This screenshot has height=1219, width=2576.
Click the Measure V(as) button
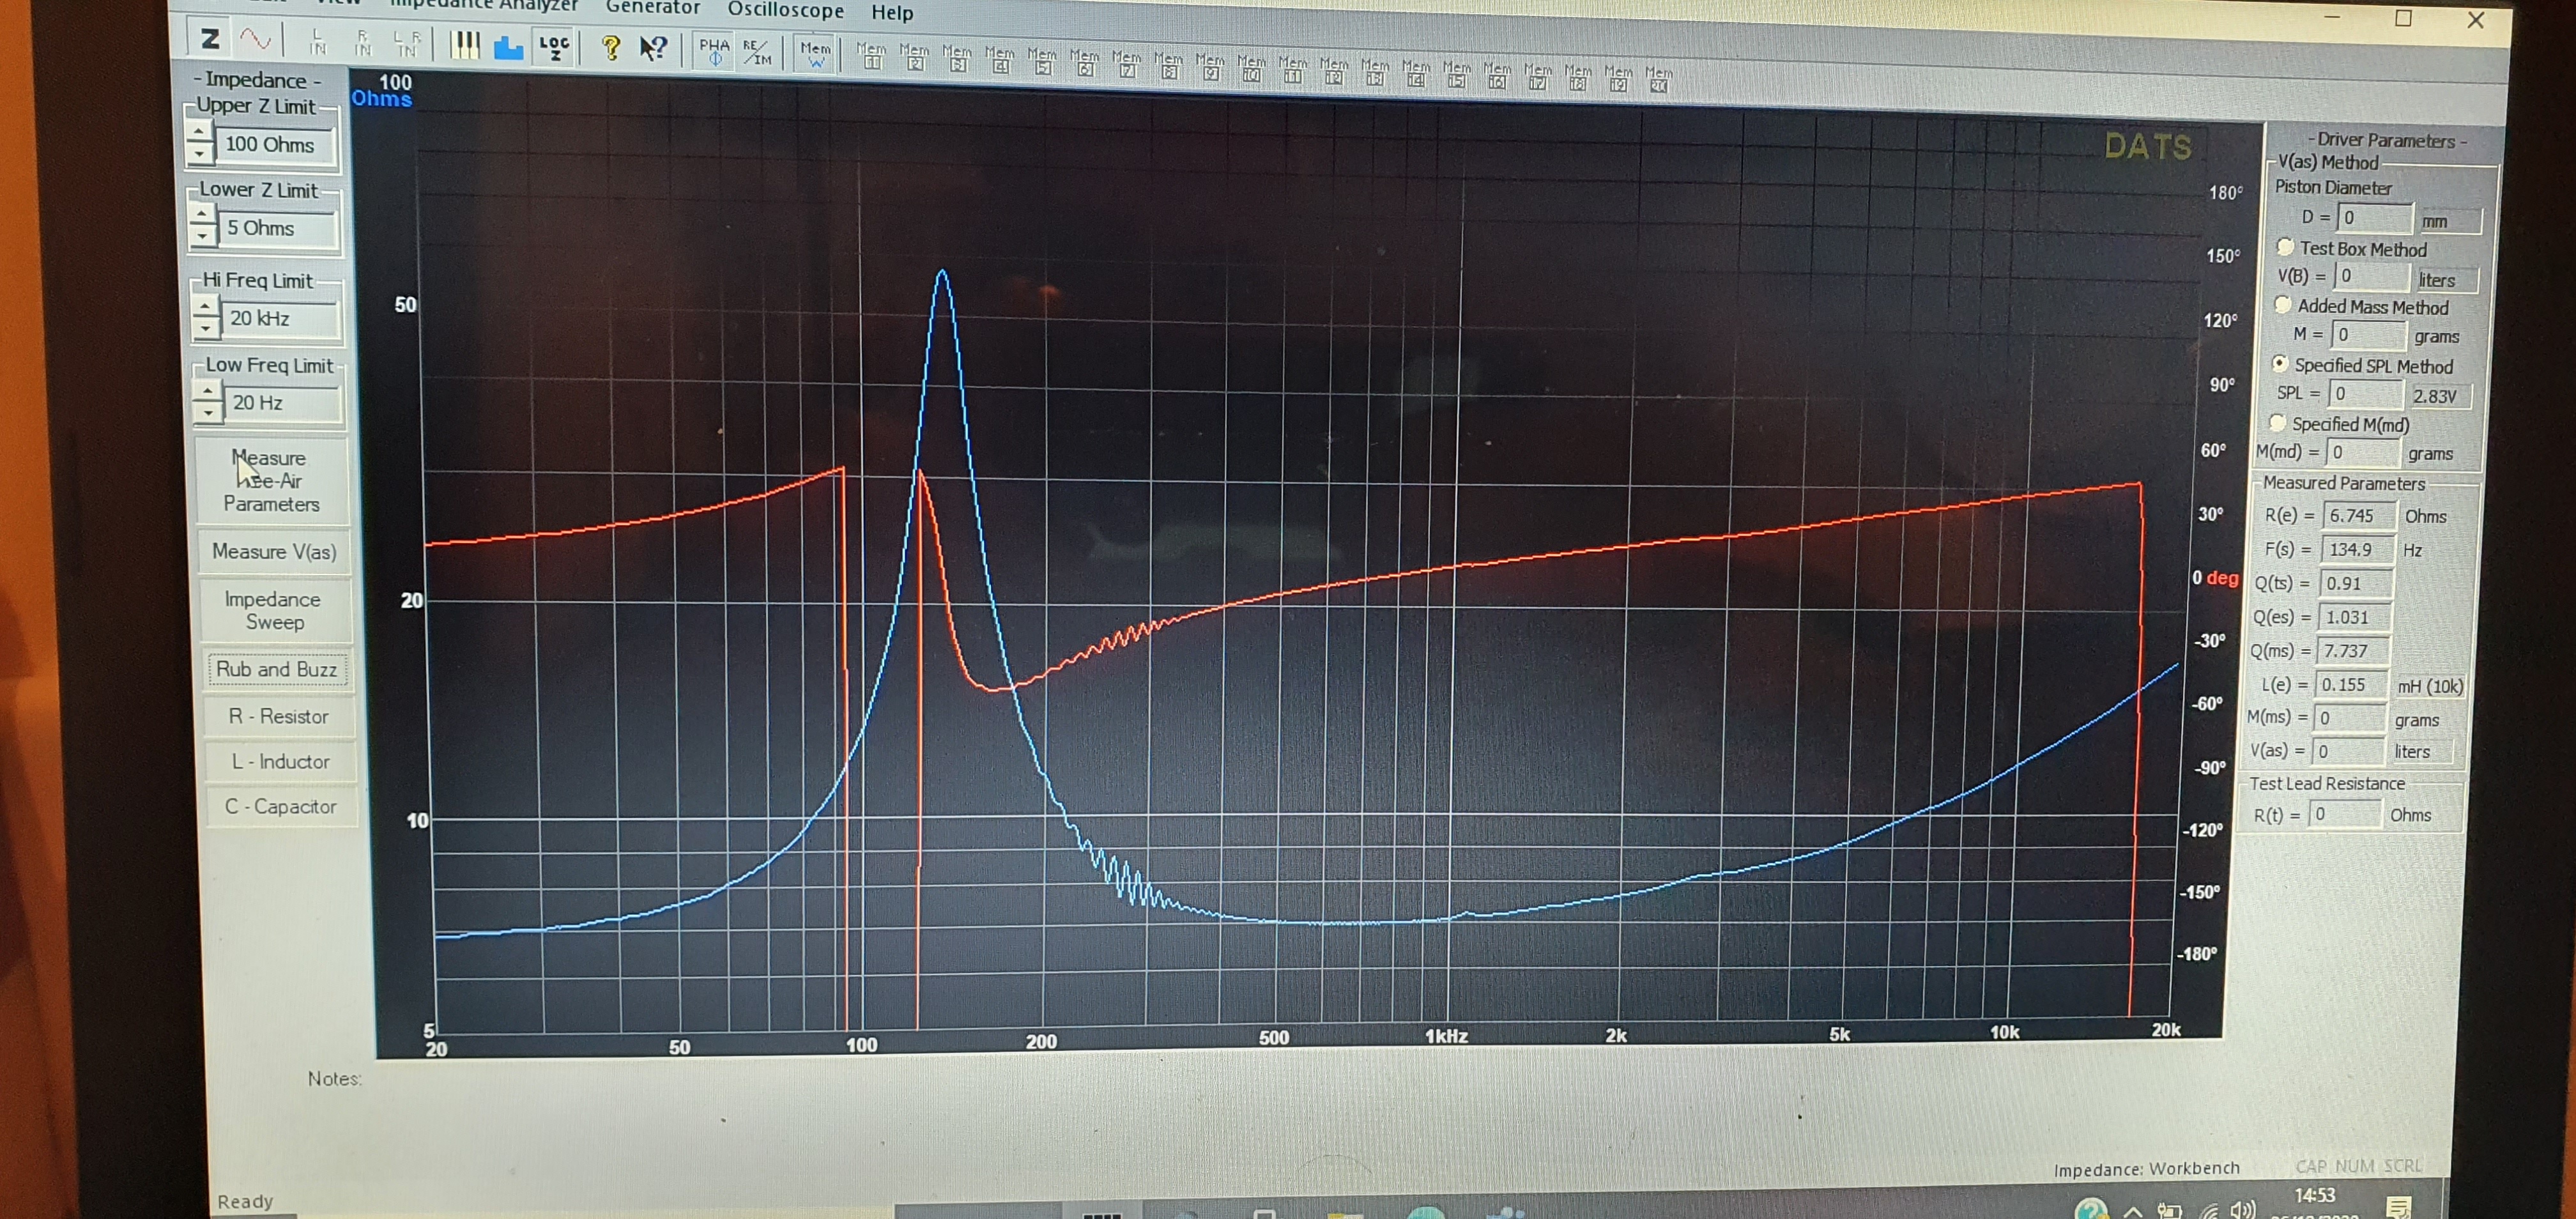point(274,551)
